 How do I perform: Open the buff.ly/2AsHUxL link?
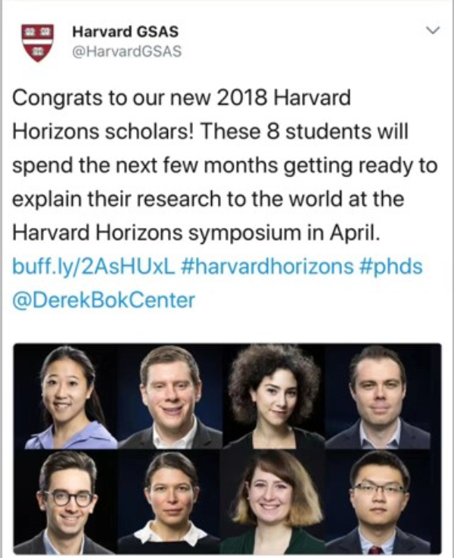(94, 267)
